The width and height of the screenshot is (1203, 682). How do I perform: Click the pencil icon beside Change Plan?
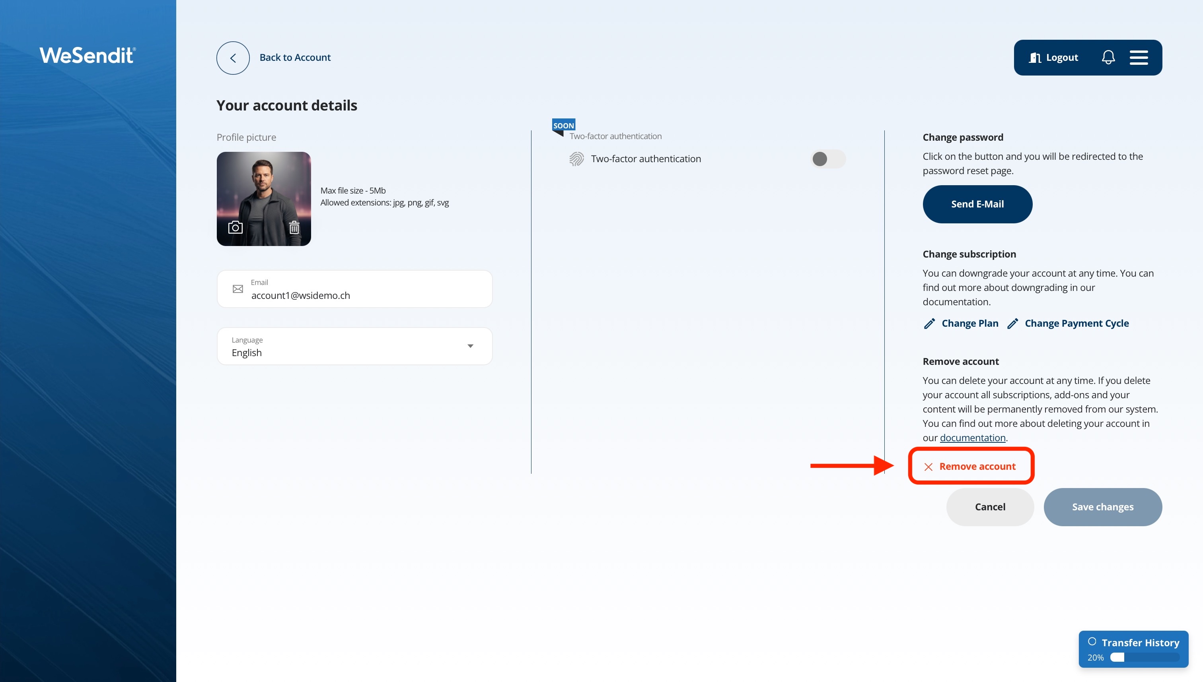tap(929, 324)
